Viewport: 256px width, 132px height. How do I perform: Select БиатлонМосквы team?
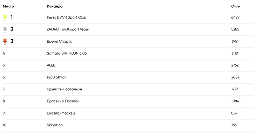(61, 113)
